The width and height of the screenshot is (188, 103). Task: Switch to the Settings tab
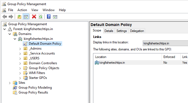pyautogui.click(x=122, y=31)
